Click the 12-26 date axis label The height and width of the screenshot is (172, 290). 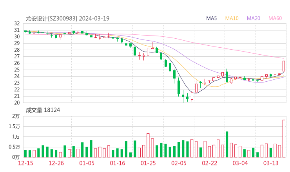pos(56,163)
